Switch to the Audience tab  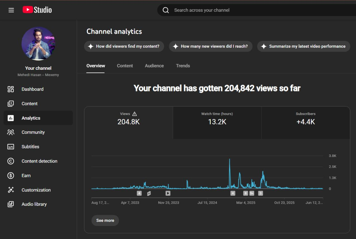point(154,66)
